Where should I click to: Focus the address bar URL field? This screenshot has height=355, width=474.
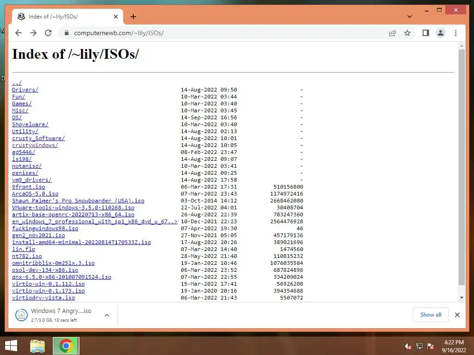pos(224,33)
